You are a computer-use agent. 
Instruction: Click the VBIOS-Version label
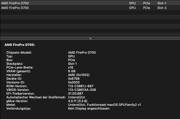18,90
